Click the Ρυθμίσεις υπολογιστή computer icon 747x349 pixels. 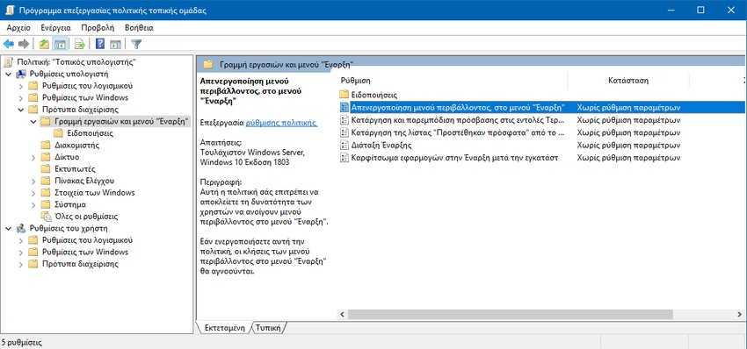tap(21, 75)
